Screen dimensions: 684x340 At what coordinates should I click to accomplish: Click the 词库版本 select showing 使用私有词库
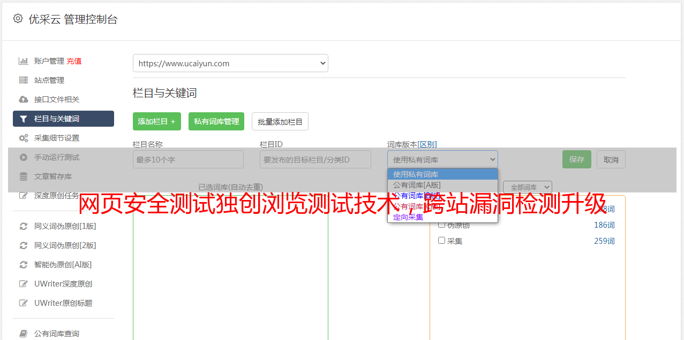click(x=442, y=159)
